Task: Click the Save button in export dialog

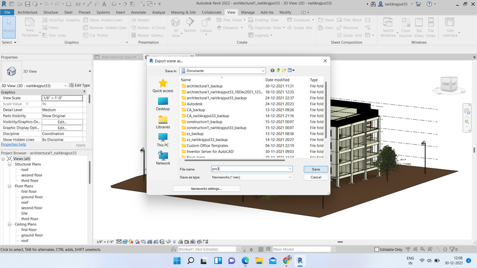Action: 316,169
